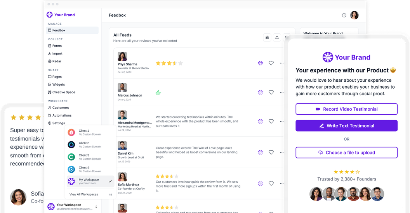Switch to Client 4 workspace
The image size is (410, 213).
click(x=90, y=170)
